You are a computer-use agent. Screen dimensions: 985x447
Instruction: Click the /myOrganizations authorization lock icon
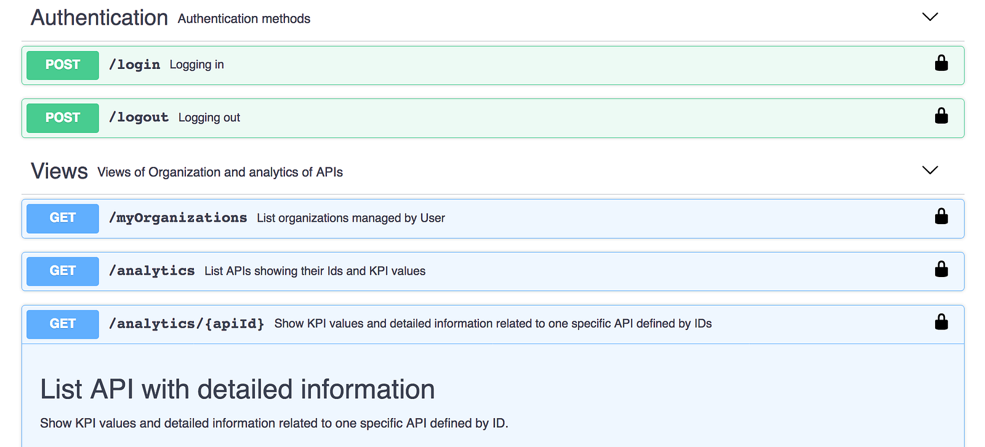click(941, 217)
